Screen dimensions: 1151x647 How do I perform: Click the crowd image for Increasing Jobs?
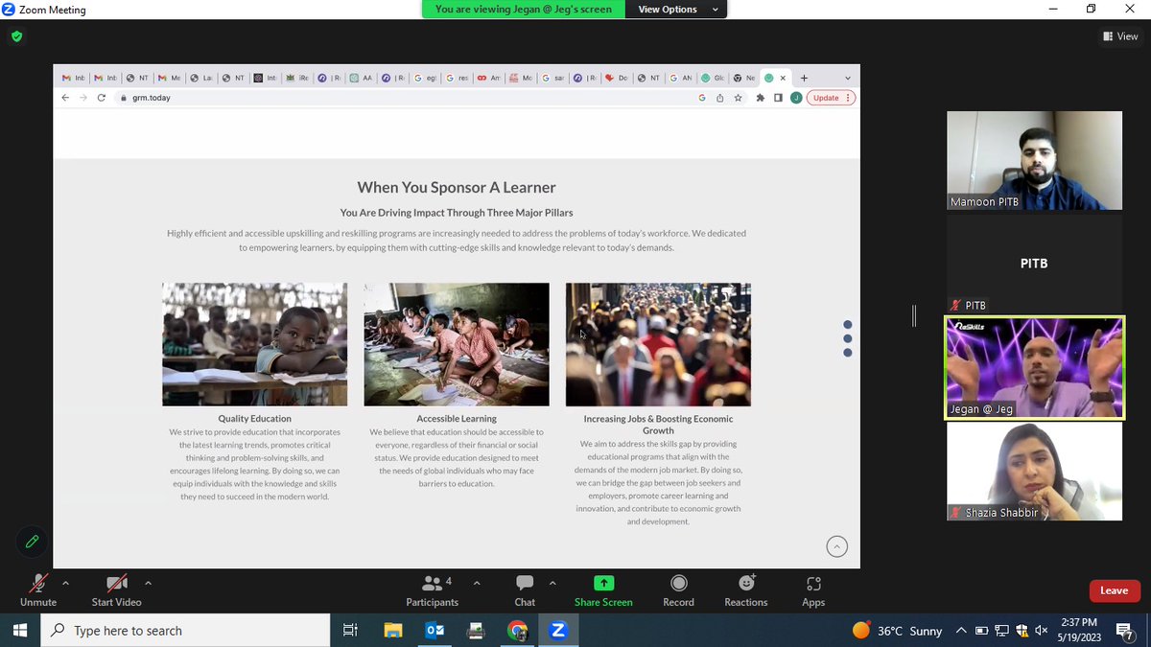click(x=658, y=344)
